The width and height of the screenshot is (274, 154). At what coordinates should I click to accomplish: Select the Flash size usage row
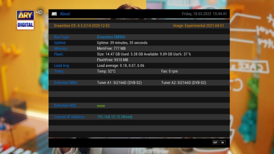tap(144, 54)
